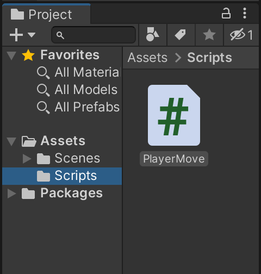The image size is (261, 274).
Task: Click the search by type icon
Action: pyautogui.click(x=152, y=35)
